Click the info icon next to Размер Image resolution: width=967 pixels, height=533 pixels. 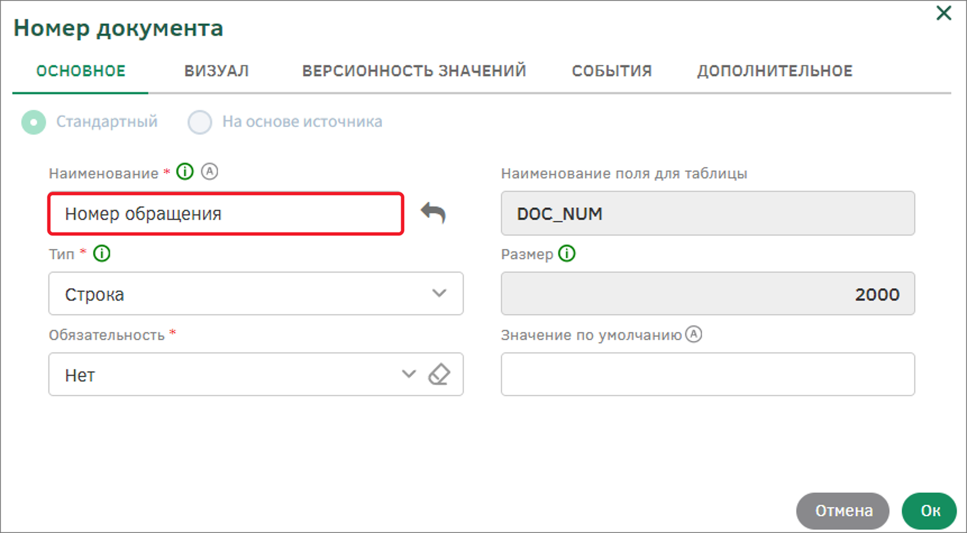tap(567, 254)
